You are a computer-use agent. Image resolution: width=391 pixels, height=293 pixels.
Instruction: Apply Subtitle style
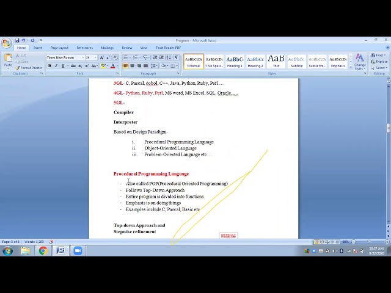[297, 62]
